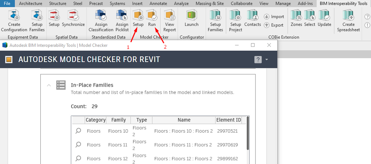
Task: Switch to the View tab
Action: click(x=264, y=4)
